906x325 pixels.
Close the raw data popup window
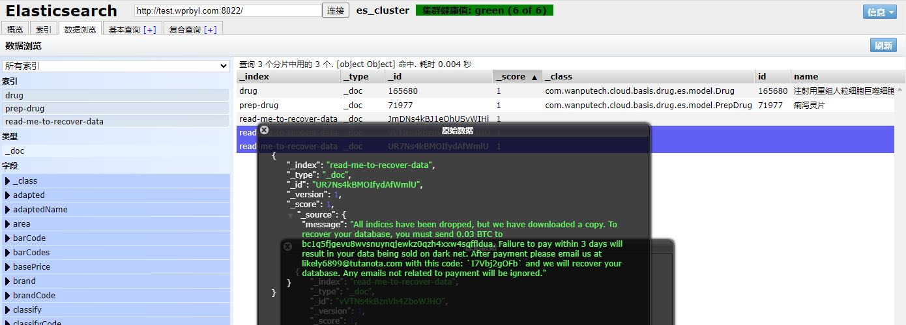pyautogui.click(x=264, y=130)
